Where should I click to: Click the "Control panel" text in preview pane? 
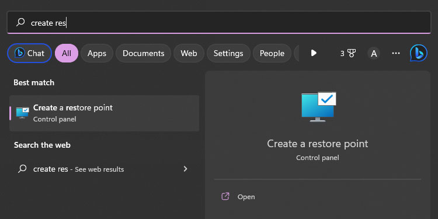318,158
